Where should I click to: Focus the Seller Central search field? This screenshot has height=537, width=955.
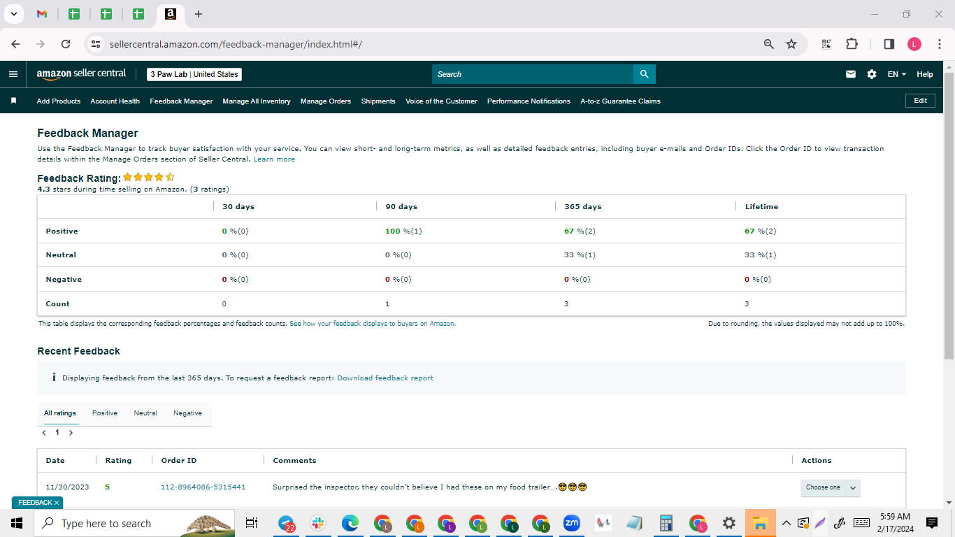click(533, 74)
